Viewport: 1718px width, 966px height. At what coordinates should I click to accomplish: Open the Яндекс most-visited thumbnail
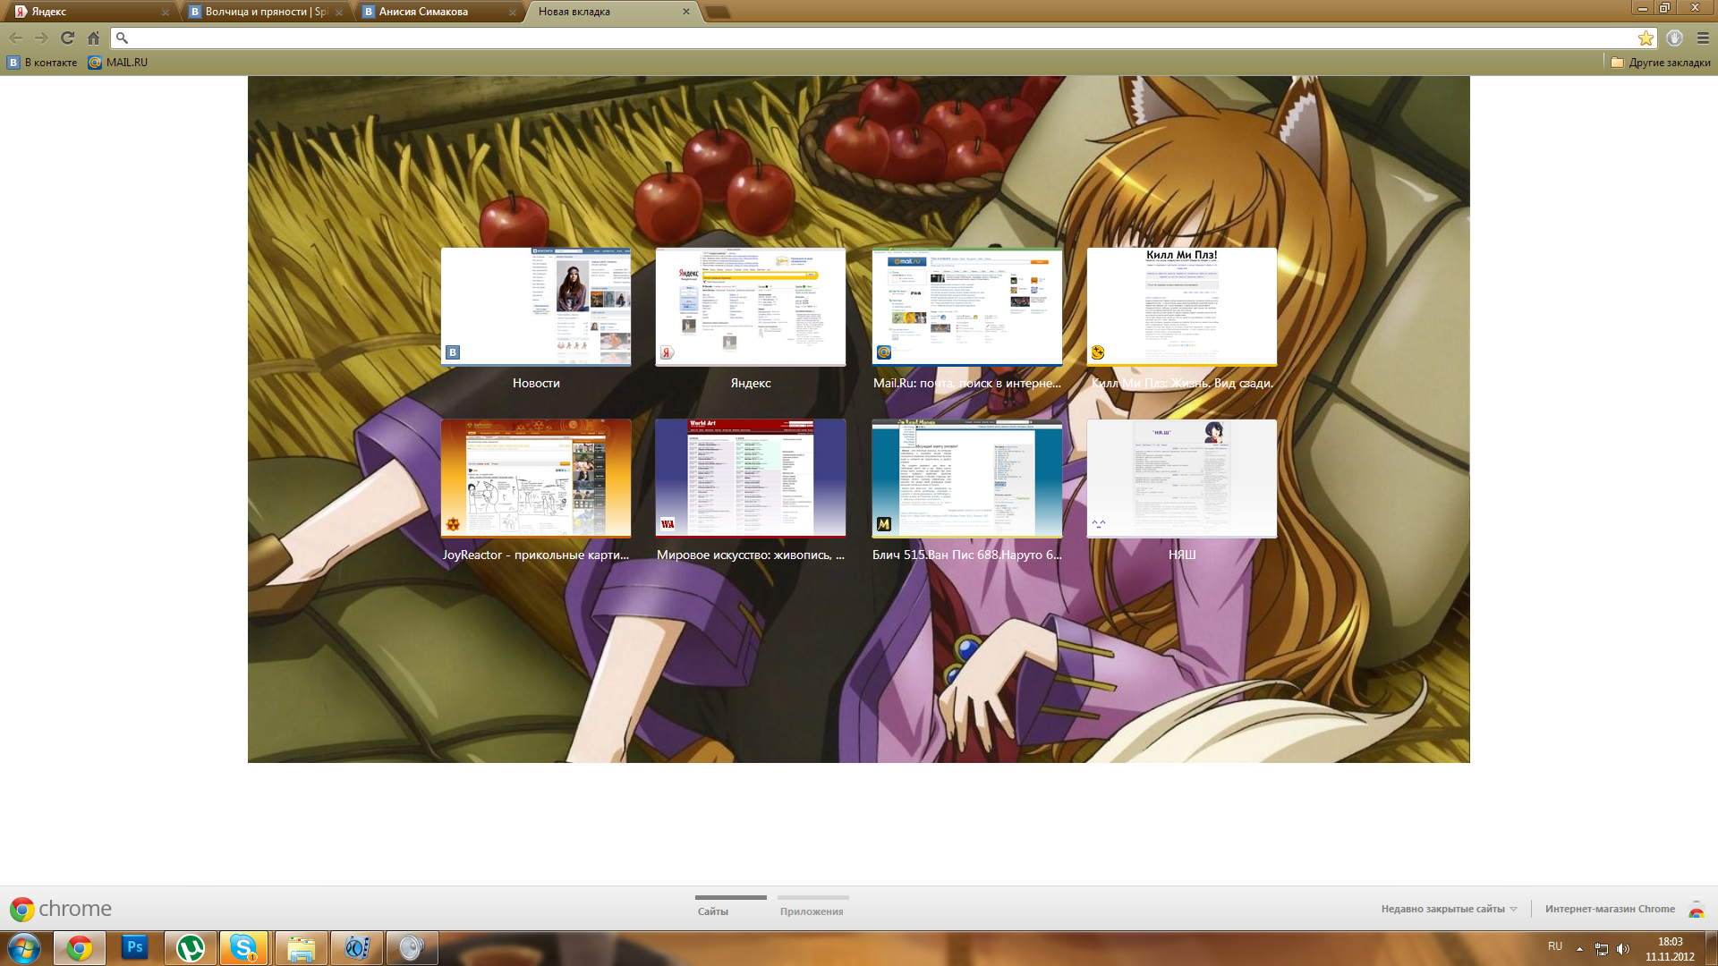(751, 307)
